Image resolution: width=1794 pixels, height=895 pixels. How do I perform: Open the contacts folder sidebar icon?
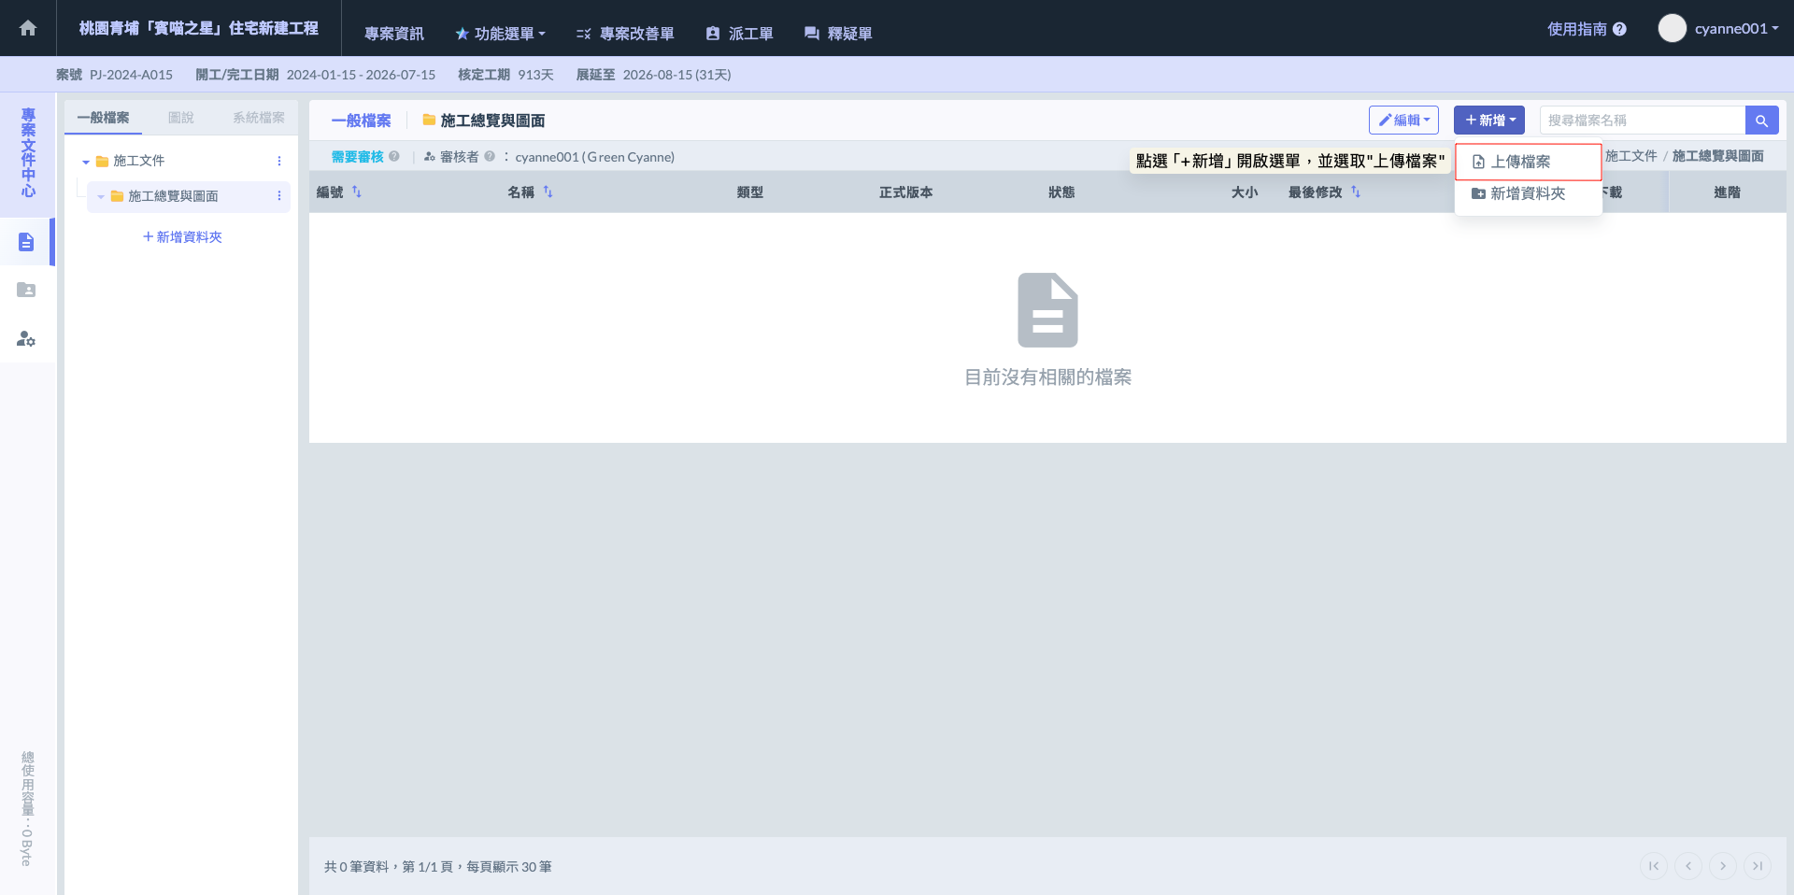(26, 291)
